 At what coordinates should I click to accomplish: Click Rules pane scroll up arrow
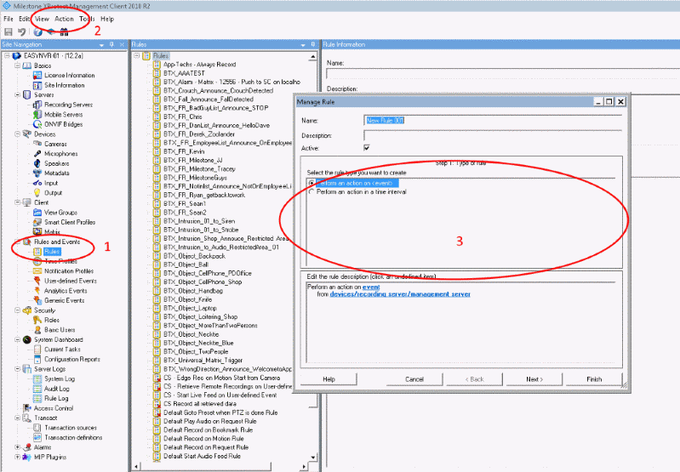pyautogui.click(x=313, y=57)
